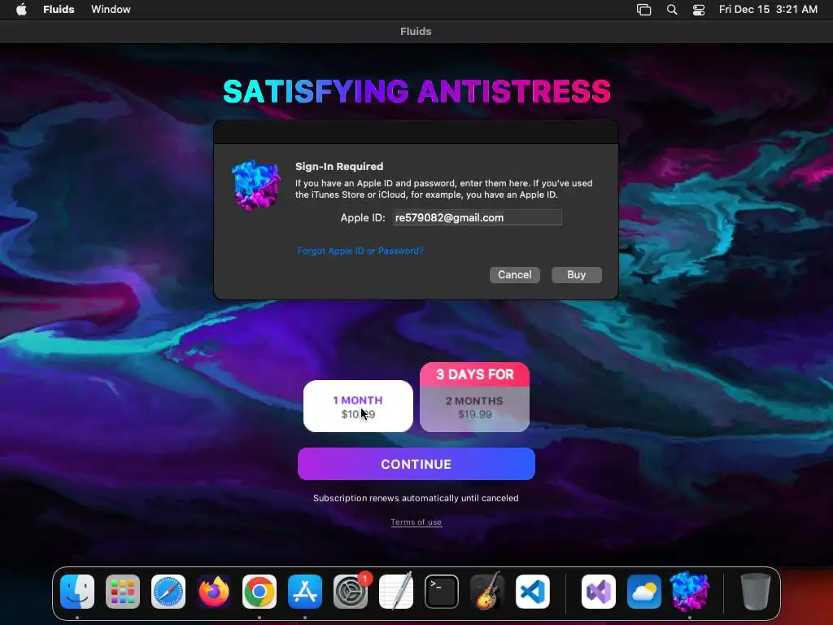This screenshot has width=833, height=625.
Task: Cancel the sign-in dialog
Action: click(x=514, y=275)
